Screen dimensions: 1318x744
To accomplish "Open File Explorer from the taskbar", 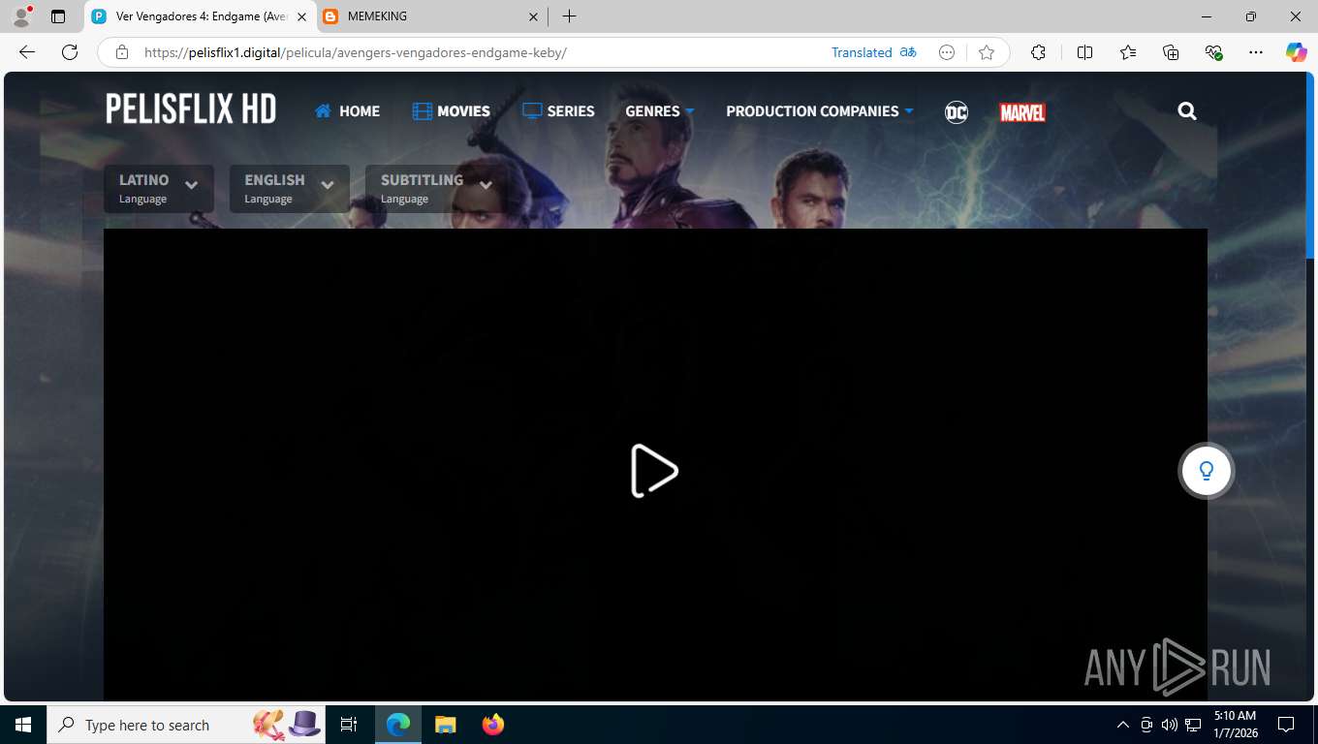I will (x=445, y=725).
